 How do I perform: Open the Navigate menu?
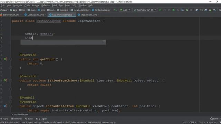coord(18,6)
